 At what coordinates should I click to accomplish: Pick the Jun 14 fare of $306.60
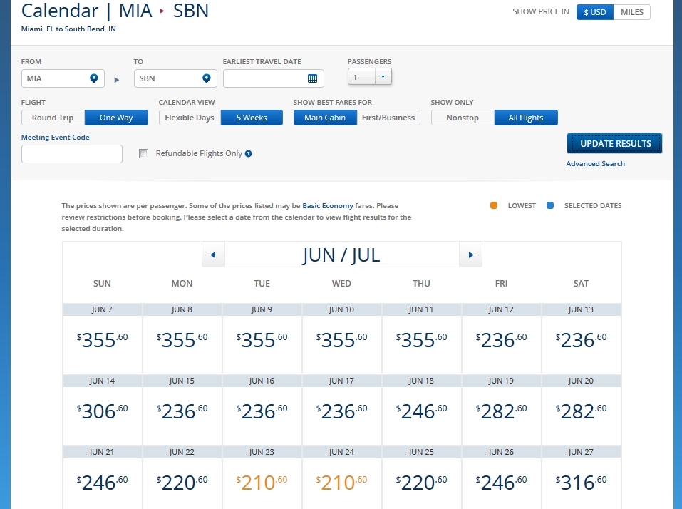(x=102, y=411)
